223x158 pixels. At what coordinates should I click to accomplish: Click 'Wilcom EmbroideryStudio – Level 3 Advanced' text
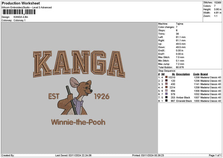(27, 7)
